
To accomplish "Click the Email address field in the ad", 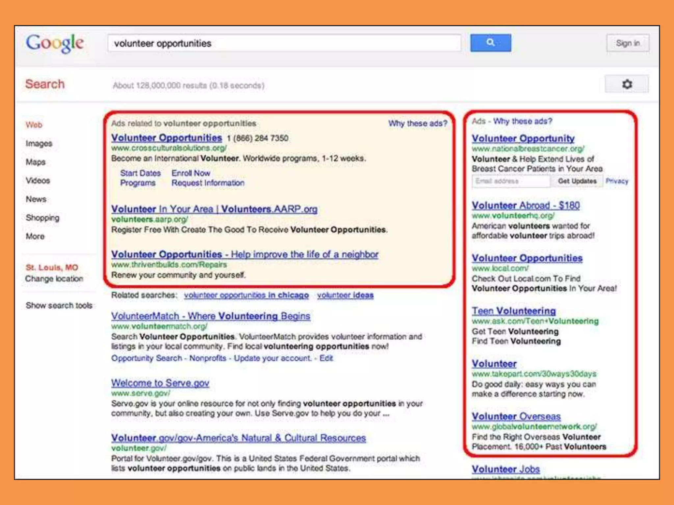I will tap(510, 181).
